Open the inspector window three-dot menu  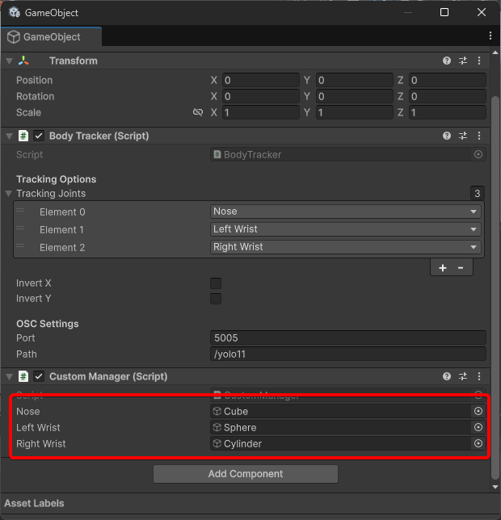[x=490, y=36]
